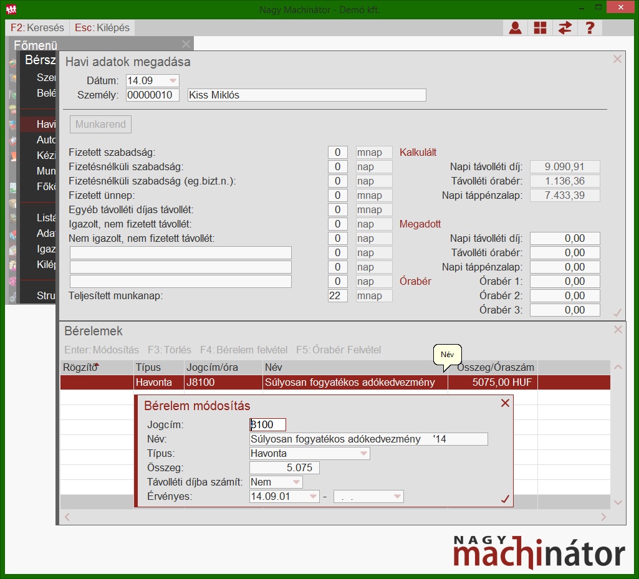The image size is (639, 579).
Task: Click the Jogcím field with 8100
Action: pos(267,424)
